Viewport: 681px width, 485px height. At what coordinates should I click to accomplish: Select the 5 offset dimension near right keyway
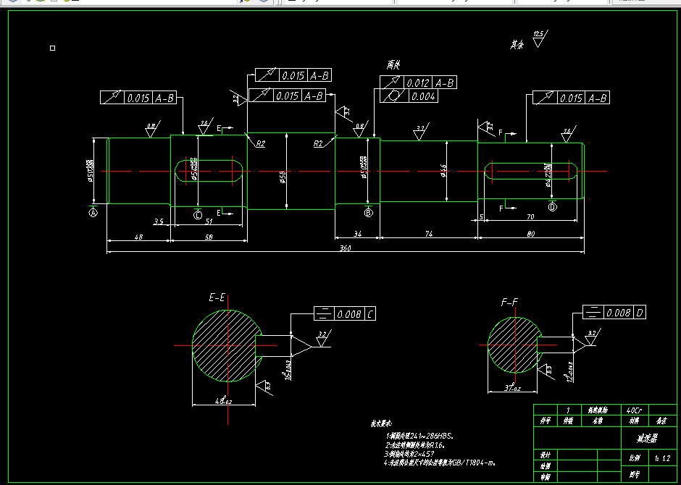click(x=481, y=216)
